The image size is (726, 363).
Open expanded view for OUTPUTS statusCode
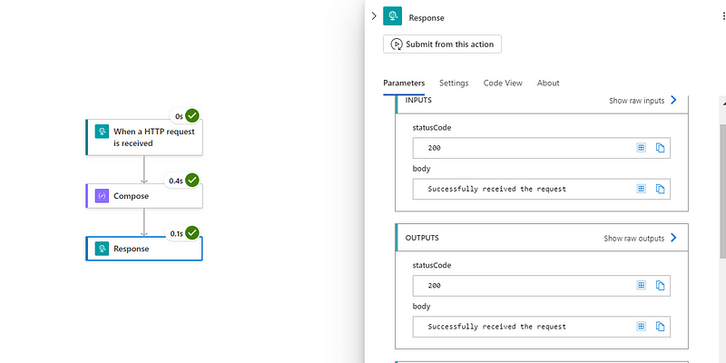[x=642, y=285]
